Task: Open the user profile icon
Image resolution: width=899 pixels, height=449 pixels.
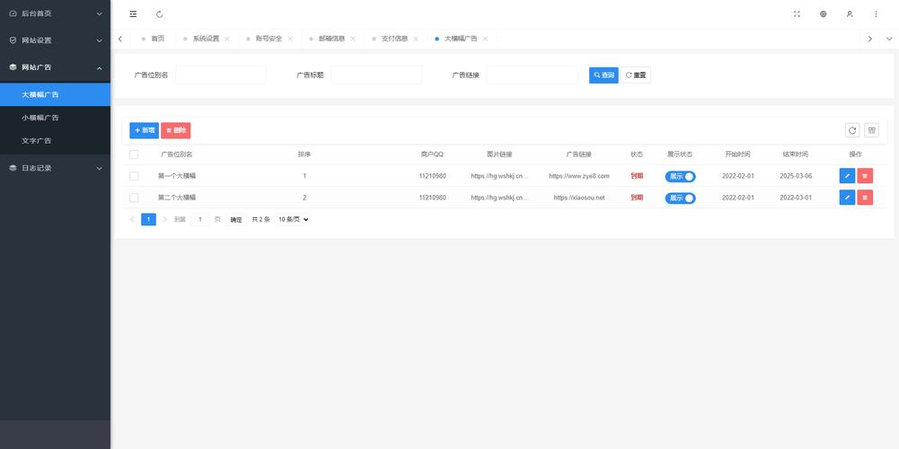Action: (x=850, y=14)
